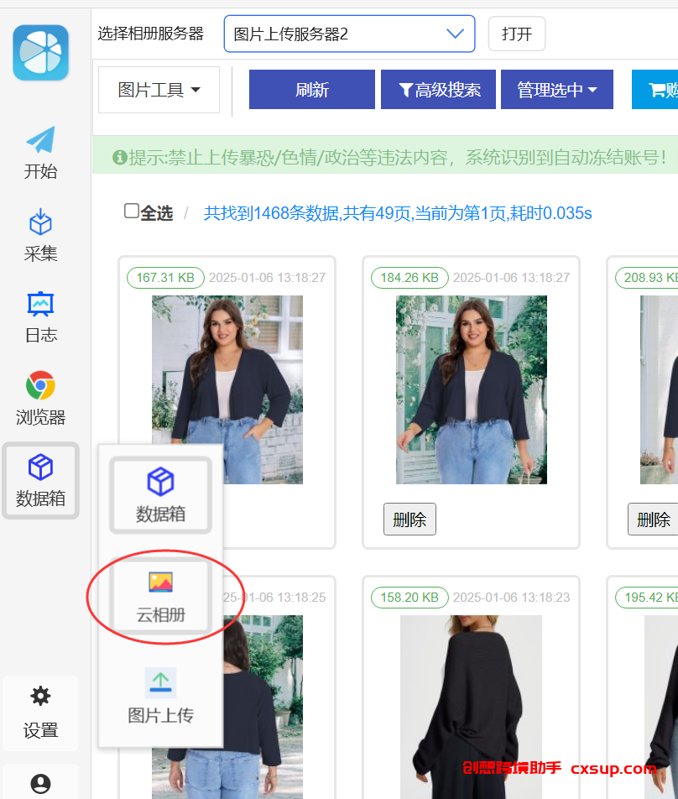This screenshot has width=678, height=799.
Task: Select the 158.20 KB black sweater thumbnail
Action: tap(472, 708)
